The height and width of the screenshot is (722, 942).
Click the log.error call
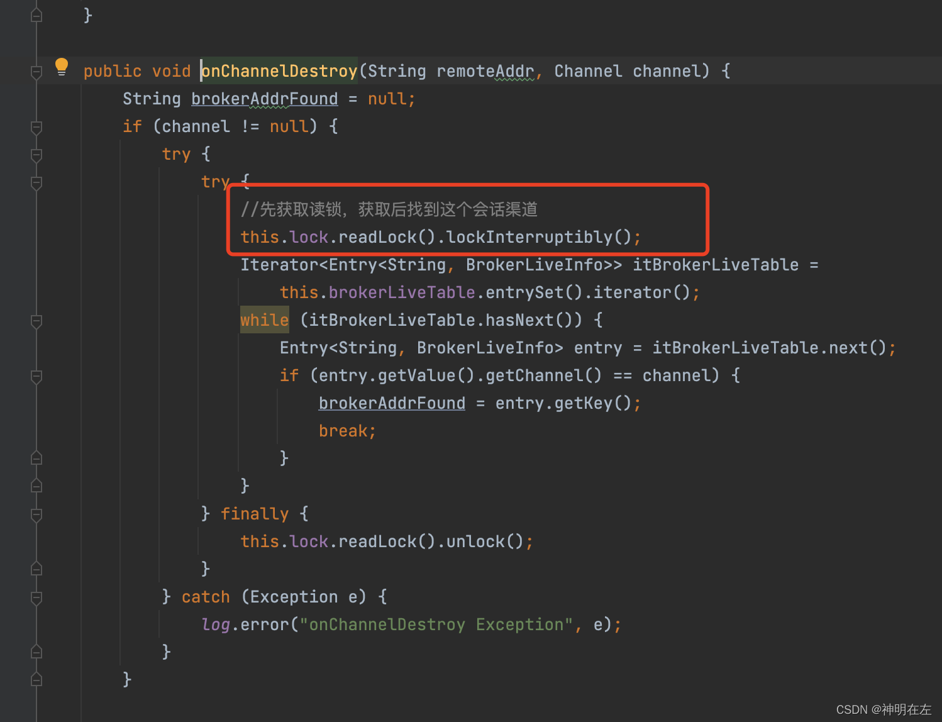click(x=411, y=625)
